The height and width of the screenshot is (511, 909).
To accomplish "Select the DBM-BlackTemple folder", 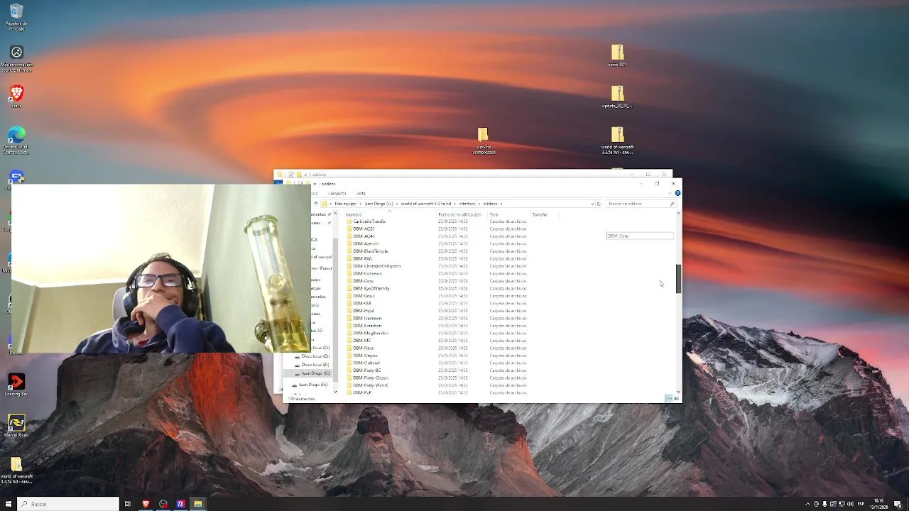I will click(x=370, y=251).
